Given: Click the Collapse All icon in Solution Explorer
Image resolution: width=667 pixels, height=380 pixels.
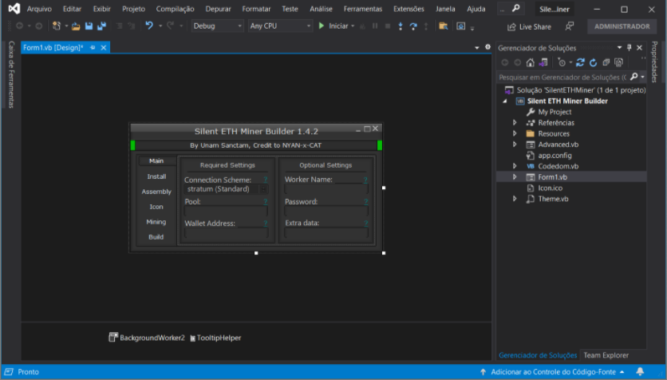Looking at the screenshot, I should pyautogui.click(x=606, y=62).
